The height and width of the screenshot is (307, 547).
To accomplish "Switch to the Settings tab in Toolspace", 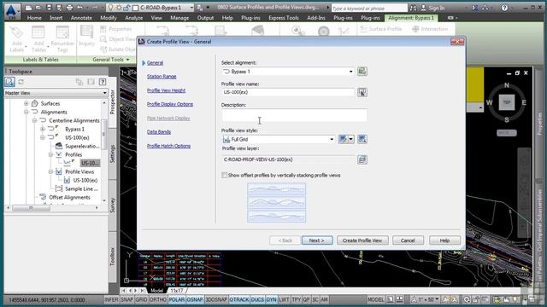I will pos(112,153).
